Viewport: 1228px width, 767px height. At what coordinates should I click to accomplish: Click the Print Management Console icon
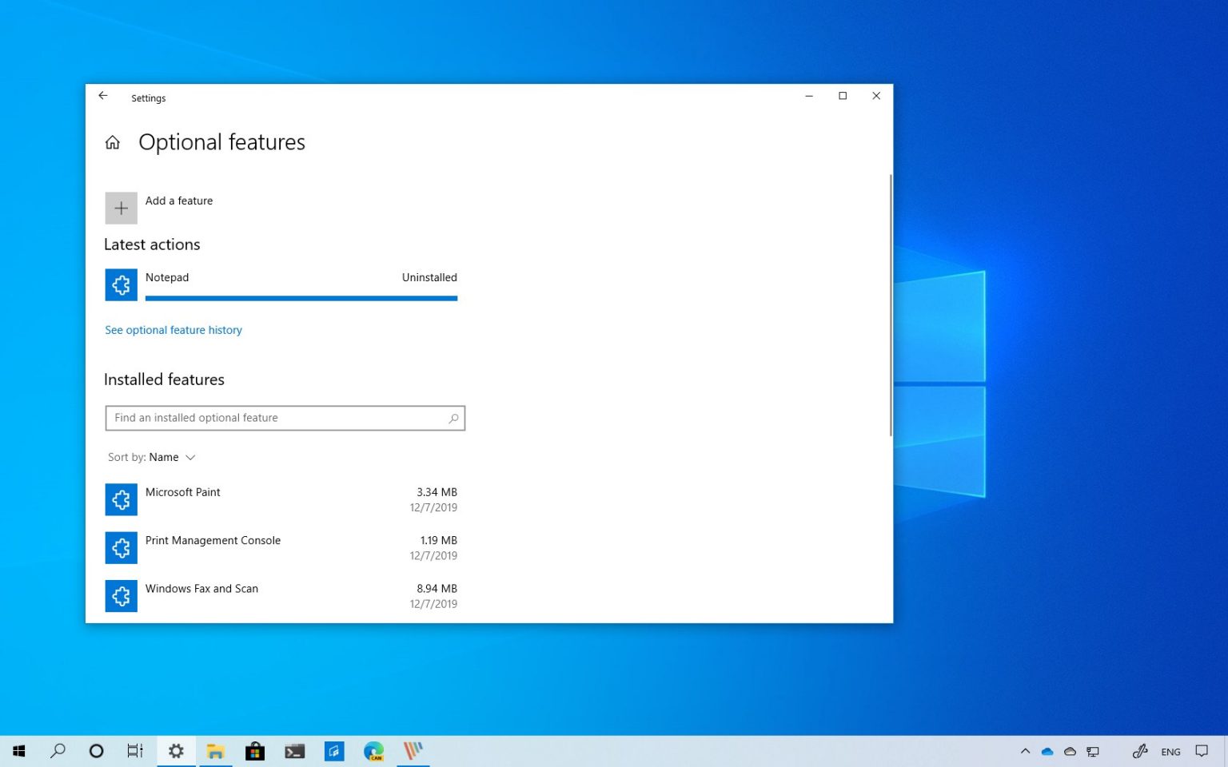point(121,547)
